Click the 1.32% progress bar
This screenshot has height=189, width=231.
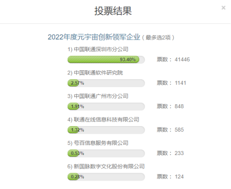[106, 130]
